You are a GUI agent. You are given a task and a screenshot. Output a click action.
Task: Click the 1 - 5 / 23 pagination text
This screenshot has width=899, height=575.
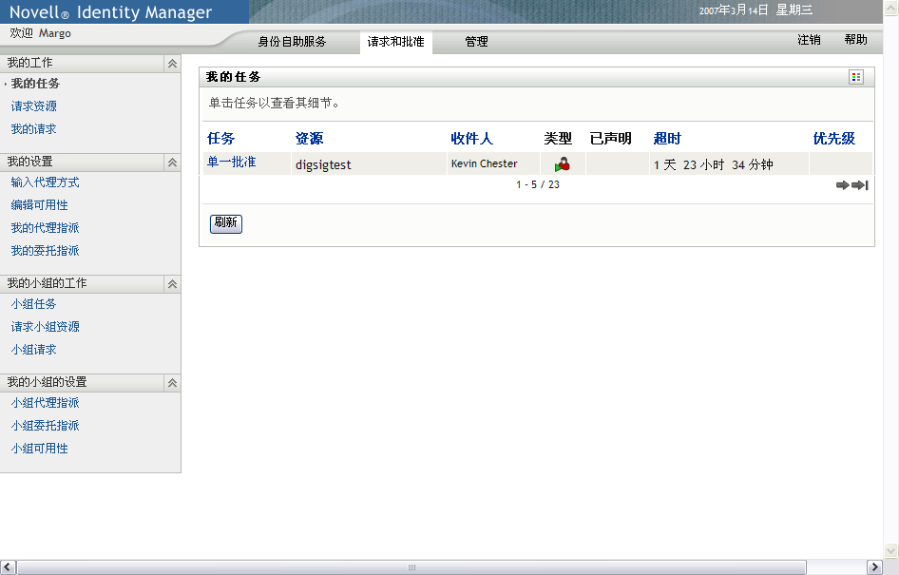tap(538, 184)
